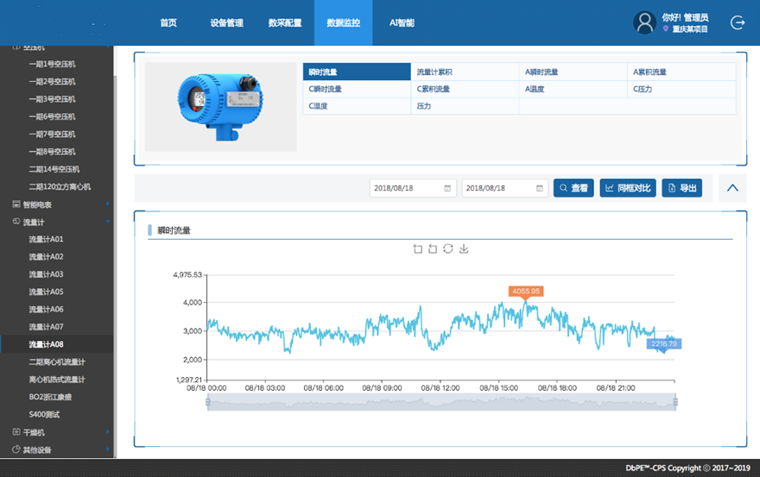Viewport: 760px width, 477px height.
Task: Open the start date calendar icon
Action: coord(447,188)
